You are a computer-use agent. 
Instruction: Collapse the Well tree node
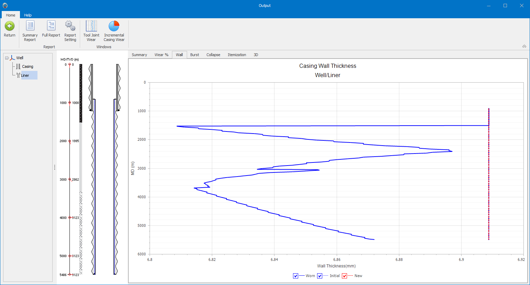(x=7, y=58)
